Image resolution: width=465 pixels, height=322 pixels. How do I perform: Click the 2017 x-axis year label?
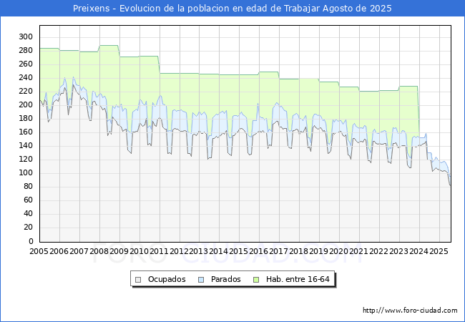[278, 251]
